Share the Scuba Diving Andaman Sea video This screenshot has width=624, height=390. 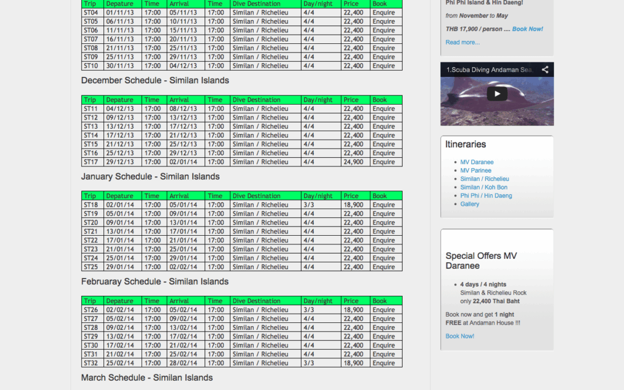545,70
